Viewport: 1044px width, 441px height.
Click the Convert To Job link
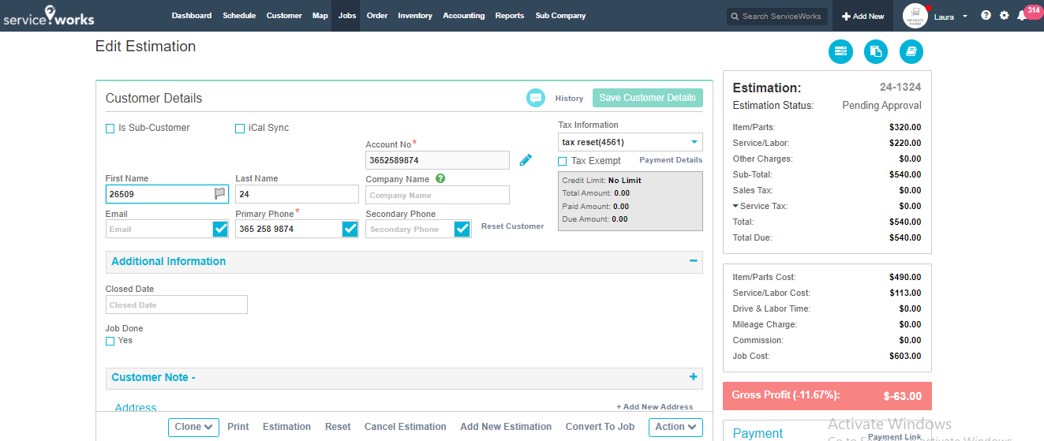(600, 427)
